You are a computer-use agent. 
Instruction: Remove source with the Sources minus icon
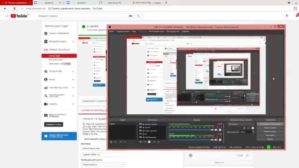145,142
